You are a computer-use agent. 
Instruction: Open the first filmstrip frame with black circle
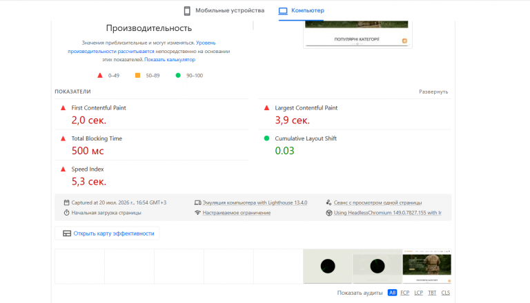pos(328,267)
